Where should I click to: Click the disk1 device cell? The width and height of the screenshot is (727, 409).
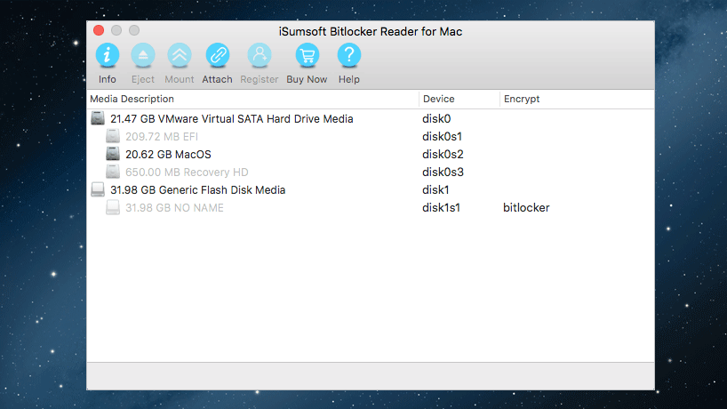point(435,189)
